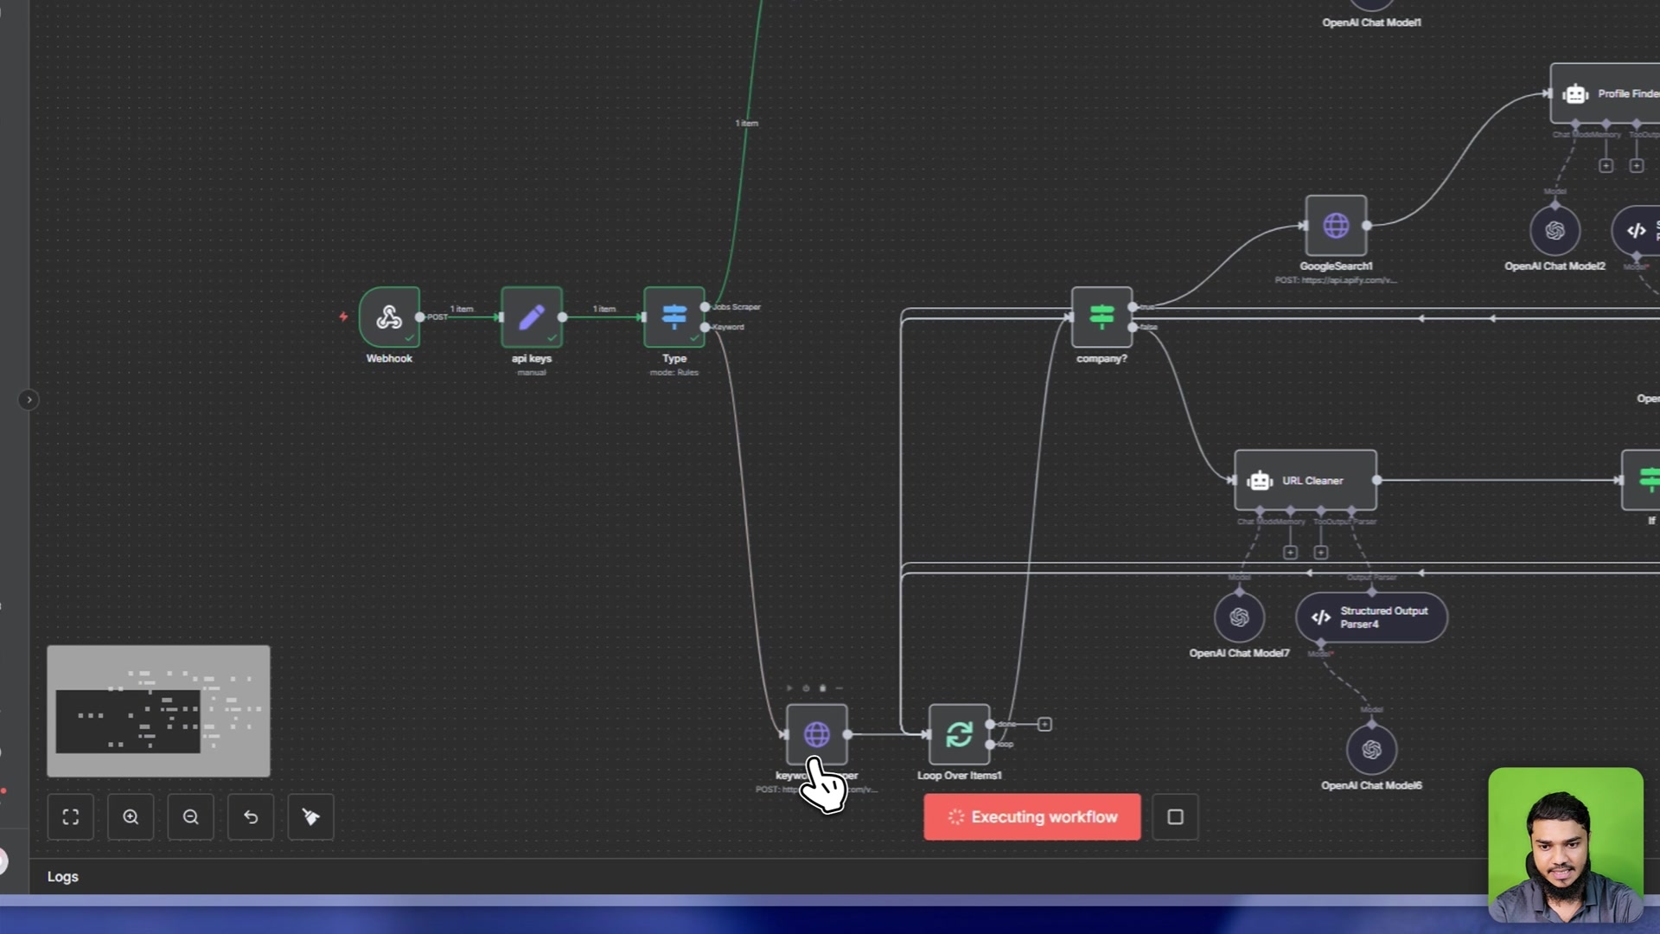Open the Type switch node
1660x934 pixels.
[674, 317]
